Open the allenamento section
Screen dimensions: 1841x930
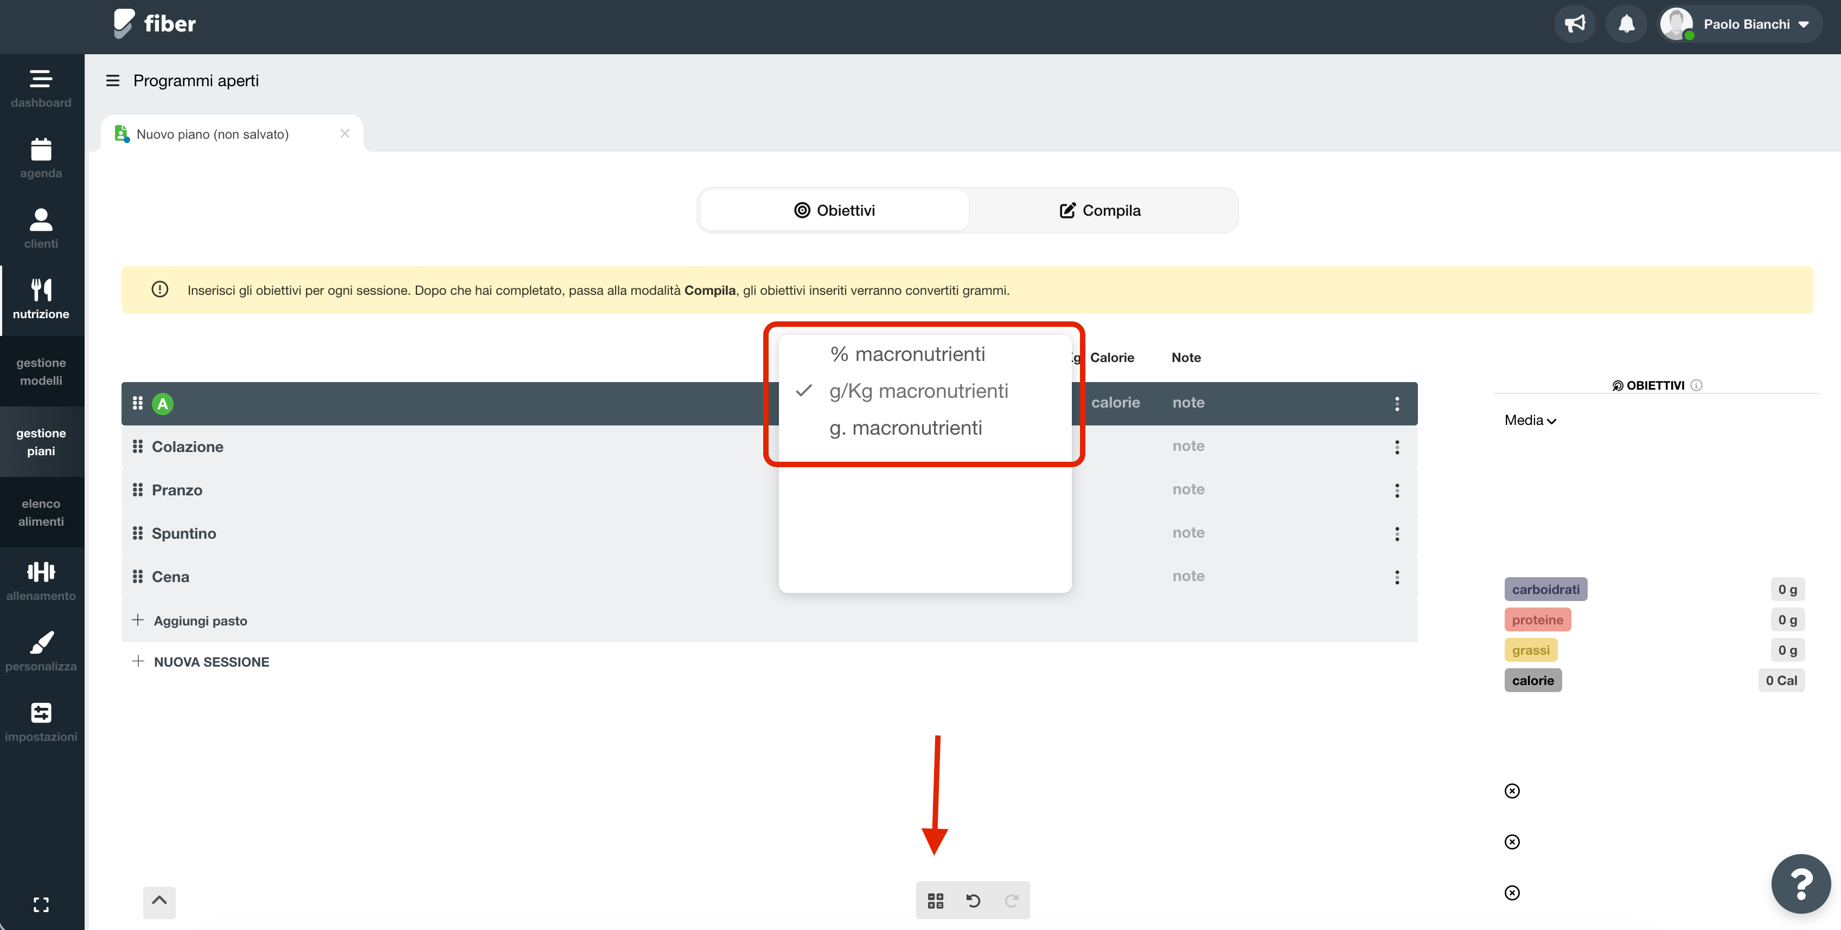click(41, 582)
